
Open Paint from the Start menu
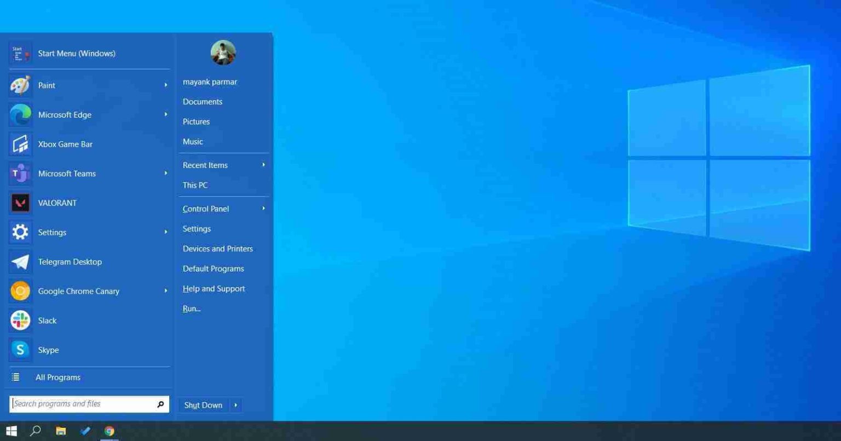47,85
